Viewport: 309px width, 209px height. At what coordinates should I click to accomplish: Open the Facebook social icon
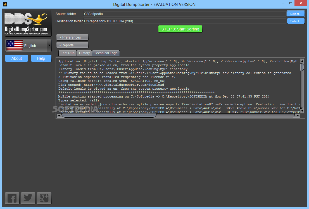(12, 198)
